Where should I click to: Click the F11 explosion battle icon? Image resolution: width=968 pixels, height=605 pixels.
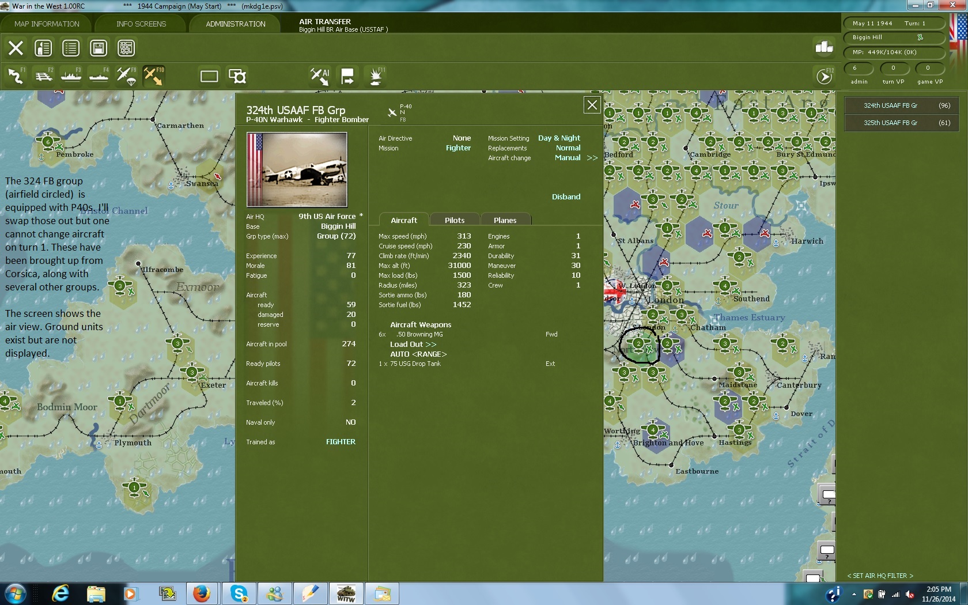pos(376,76)
